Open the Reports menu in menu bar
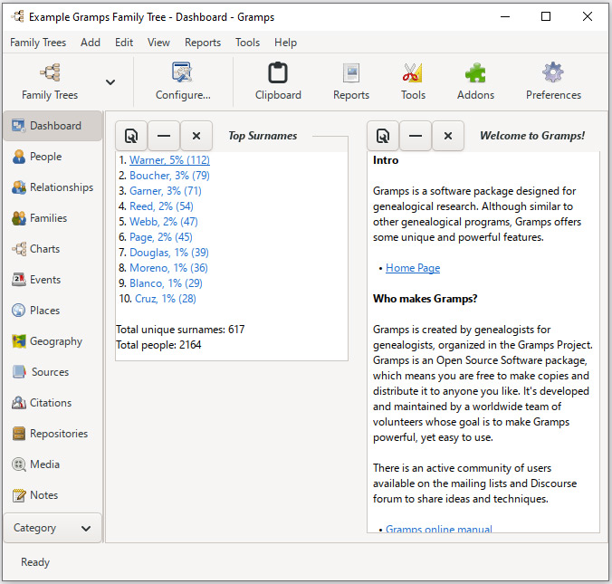Image resolution: width=612 pixels, height=584 pixels. click(x=203, y=43)
